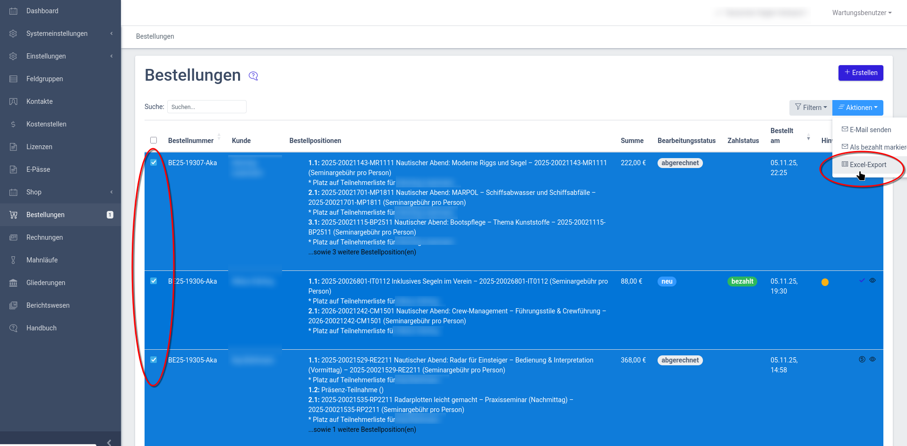907x446 pixels.
Task: Open Bestellungen via the cart sidebar icon
Action: pos(13,215)
